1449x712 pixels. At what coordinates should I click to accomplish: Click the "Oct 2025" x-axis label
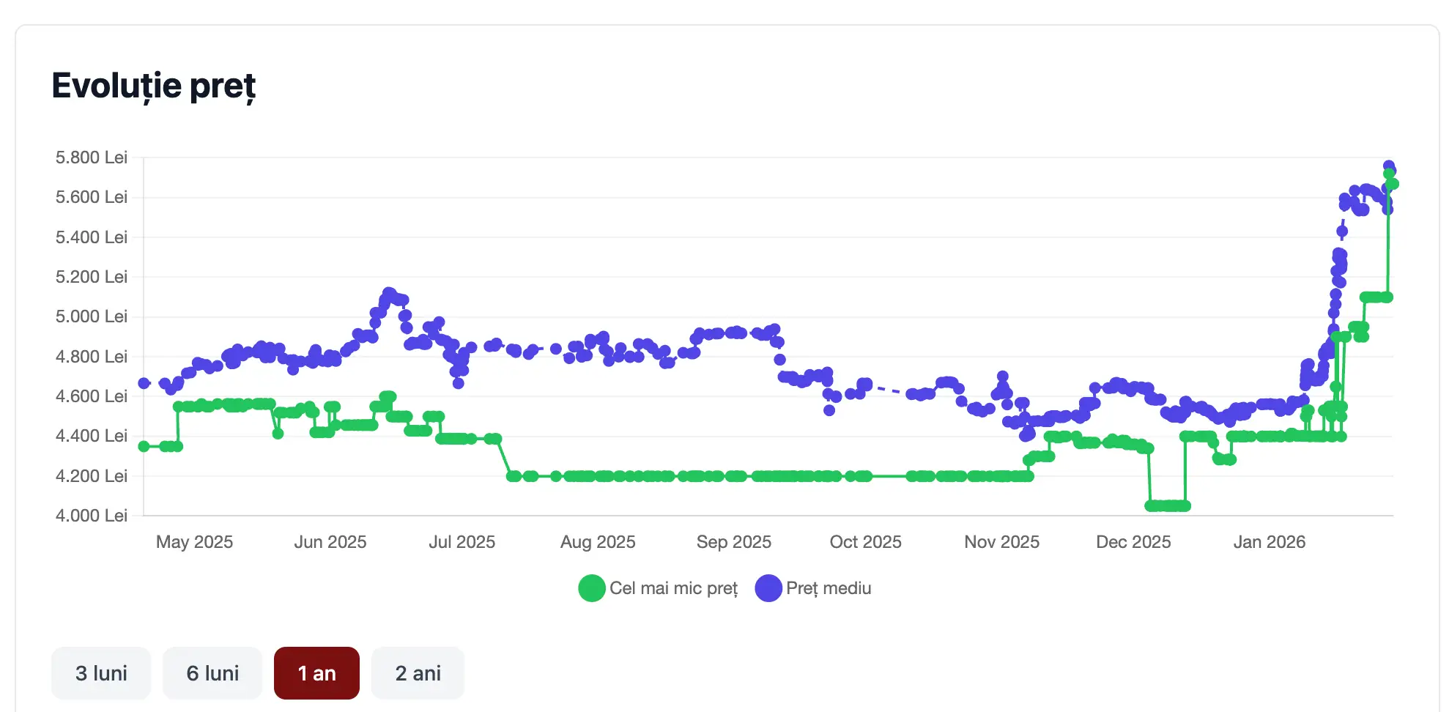[865, 542]
